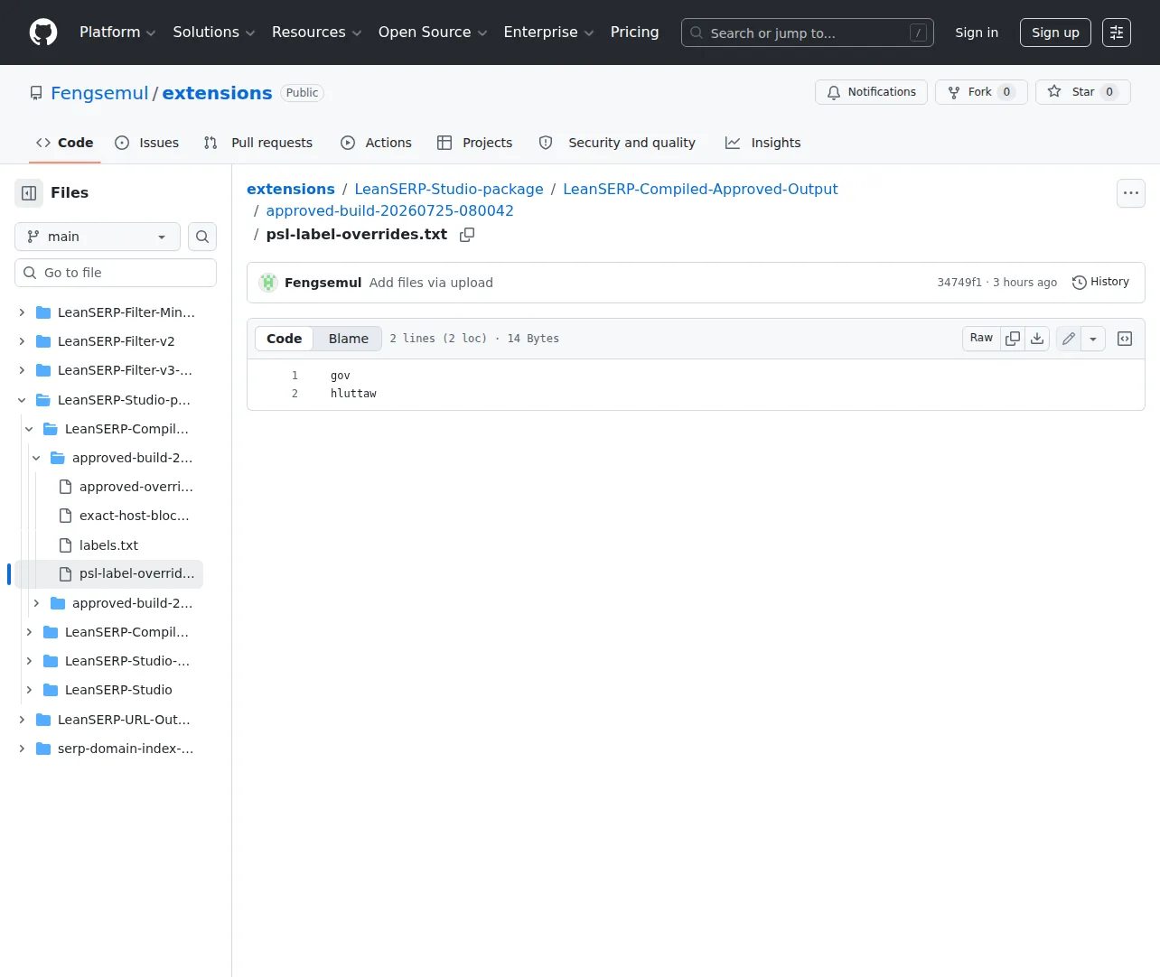1160x977 pixels.
Task: Expand the LeanSERP-Filter-Min… folder
Action: [x=22, y=312]
